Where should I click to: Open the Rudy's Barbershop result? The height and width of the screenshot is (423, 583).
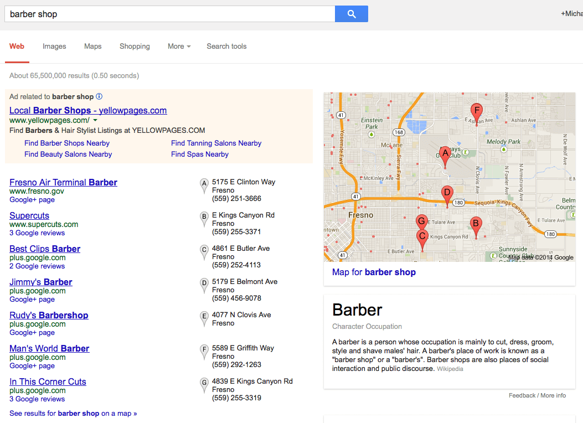(x=49, y=315)
